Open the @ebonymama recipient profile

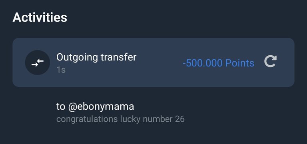coord(101,107)
